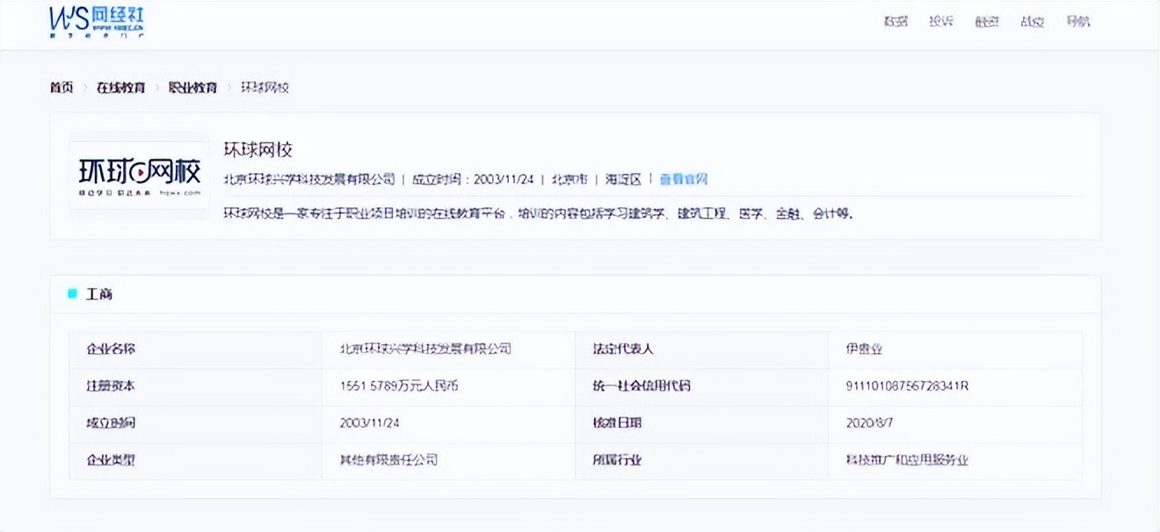
Task: Click the 其他有限责任公司 value
Action: pos(388,459)
